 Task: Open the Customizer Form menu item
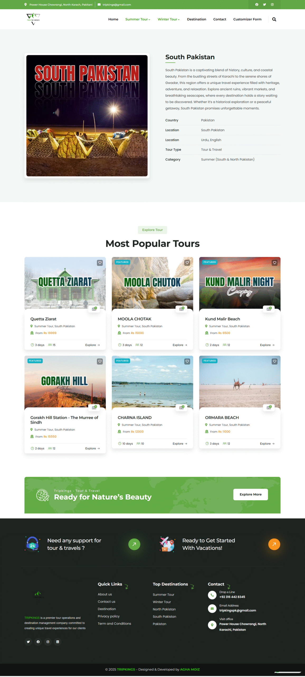(x=247, y=19)
